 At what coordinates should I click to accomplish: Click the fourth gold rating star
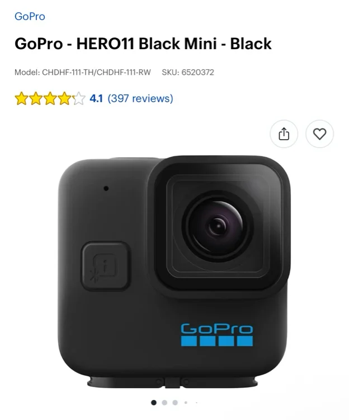[64, 98]
